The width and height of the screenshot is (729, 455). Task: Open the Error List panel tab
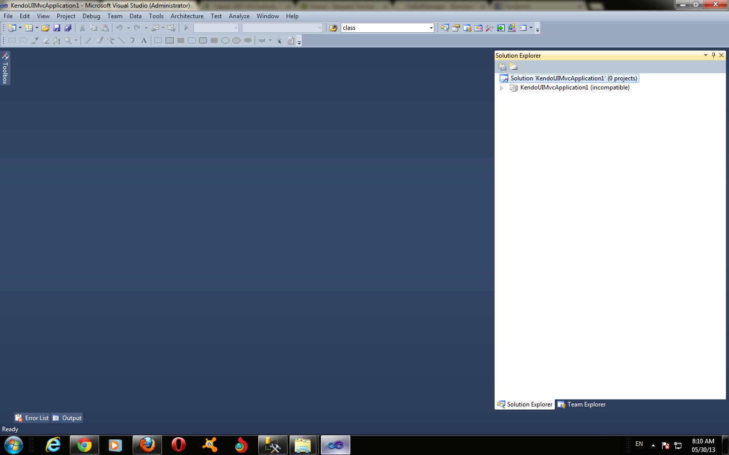tap(32, 418)
